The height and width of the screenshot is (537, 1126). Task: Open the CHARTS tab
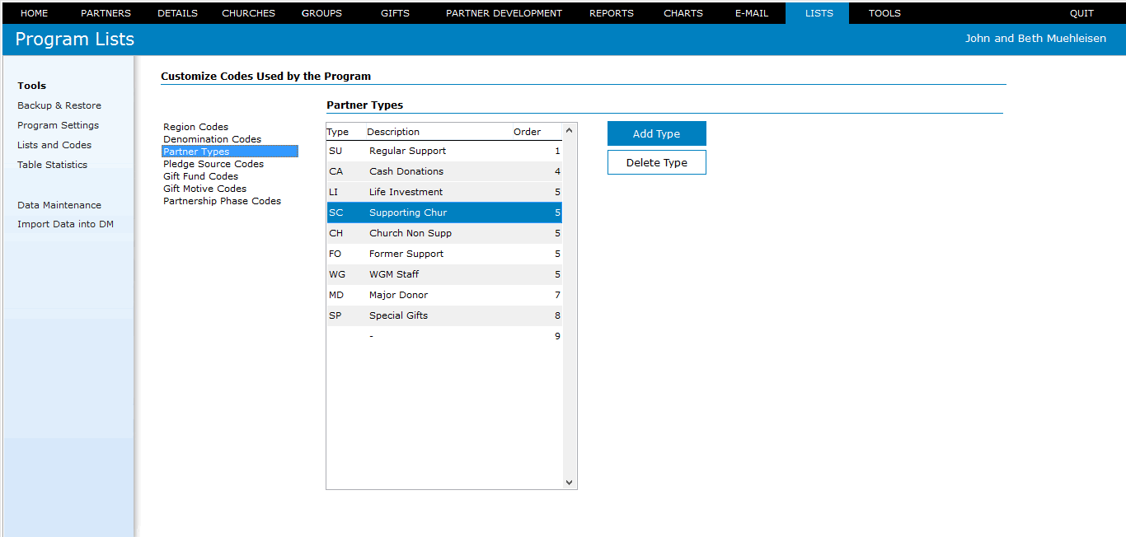683,13
